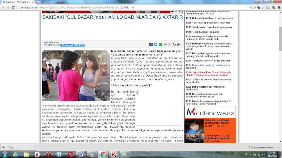
Task: Open Paint from taskbar
Action: (x=125, y=155)
